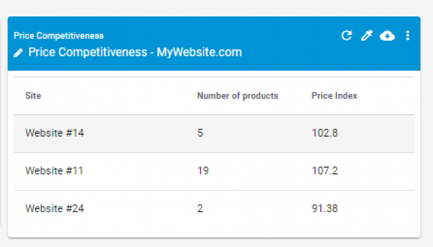This screenshot has width=433, height=247.
Task: Click the price index value 107.2
Action: click(325, 171)
